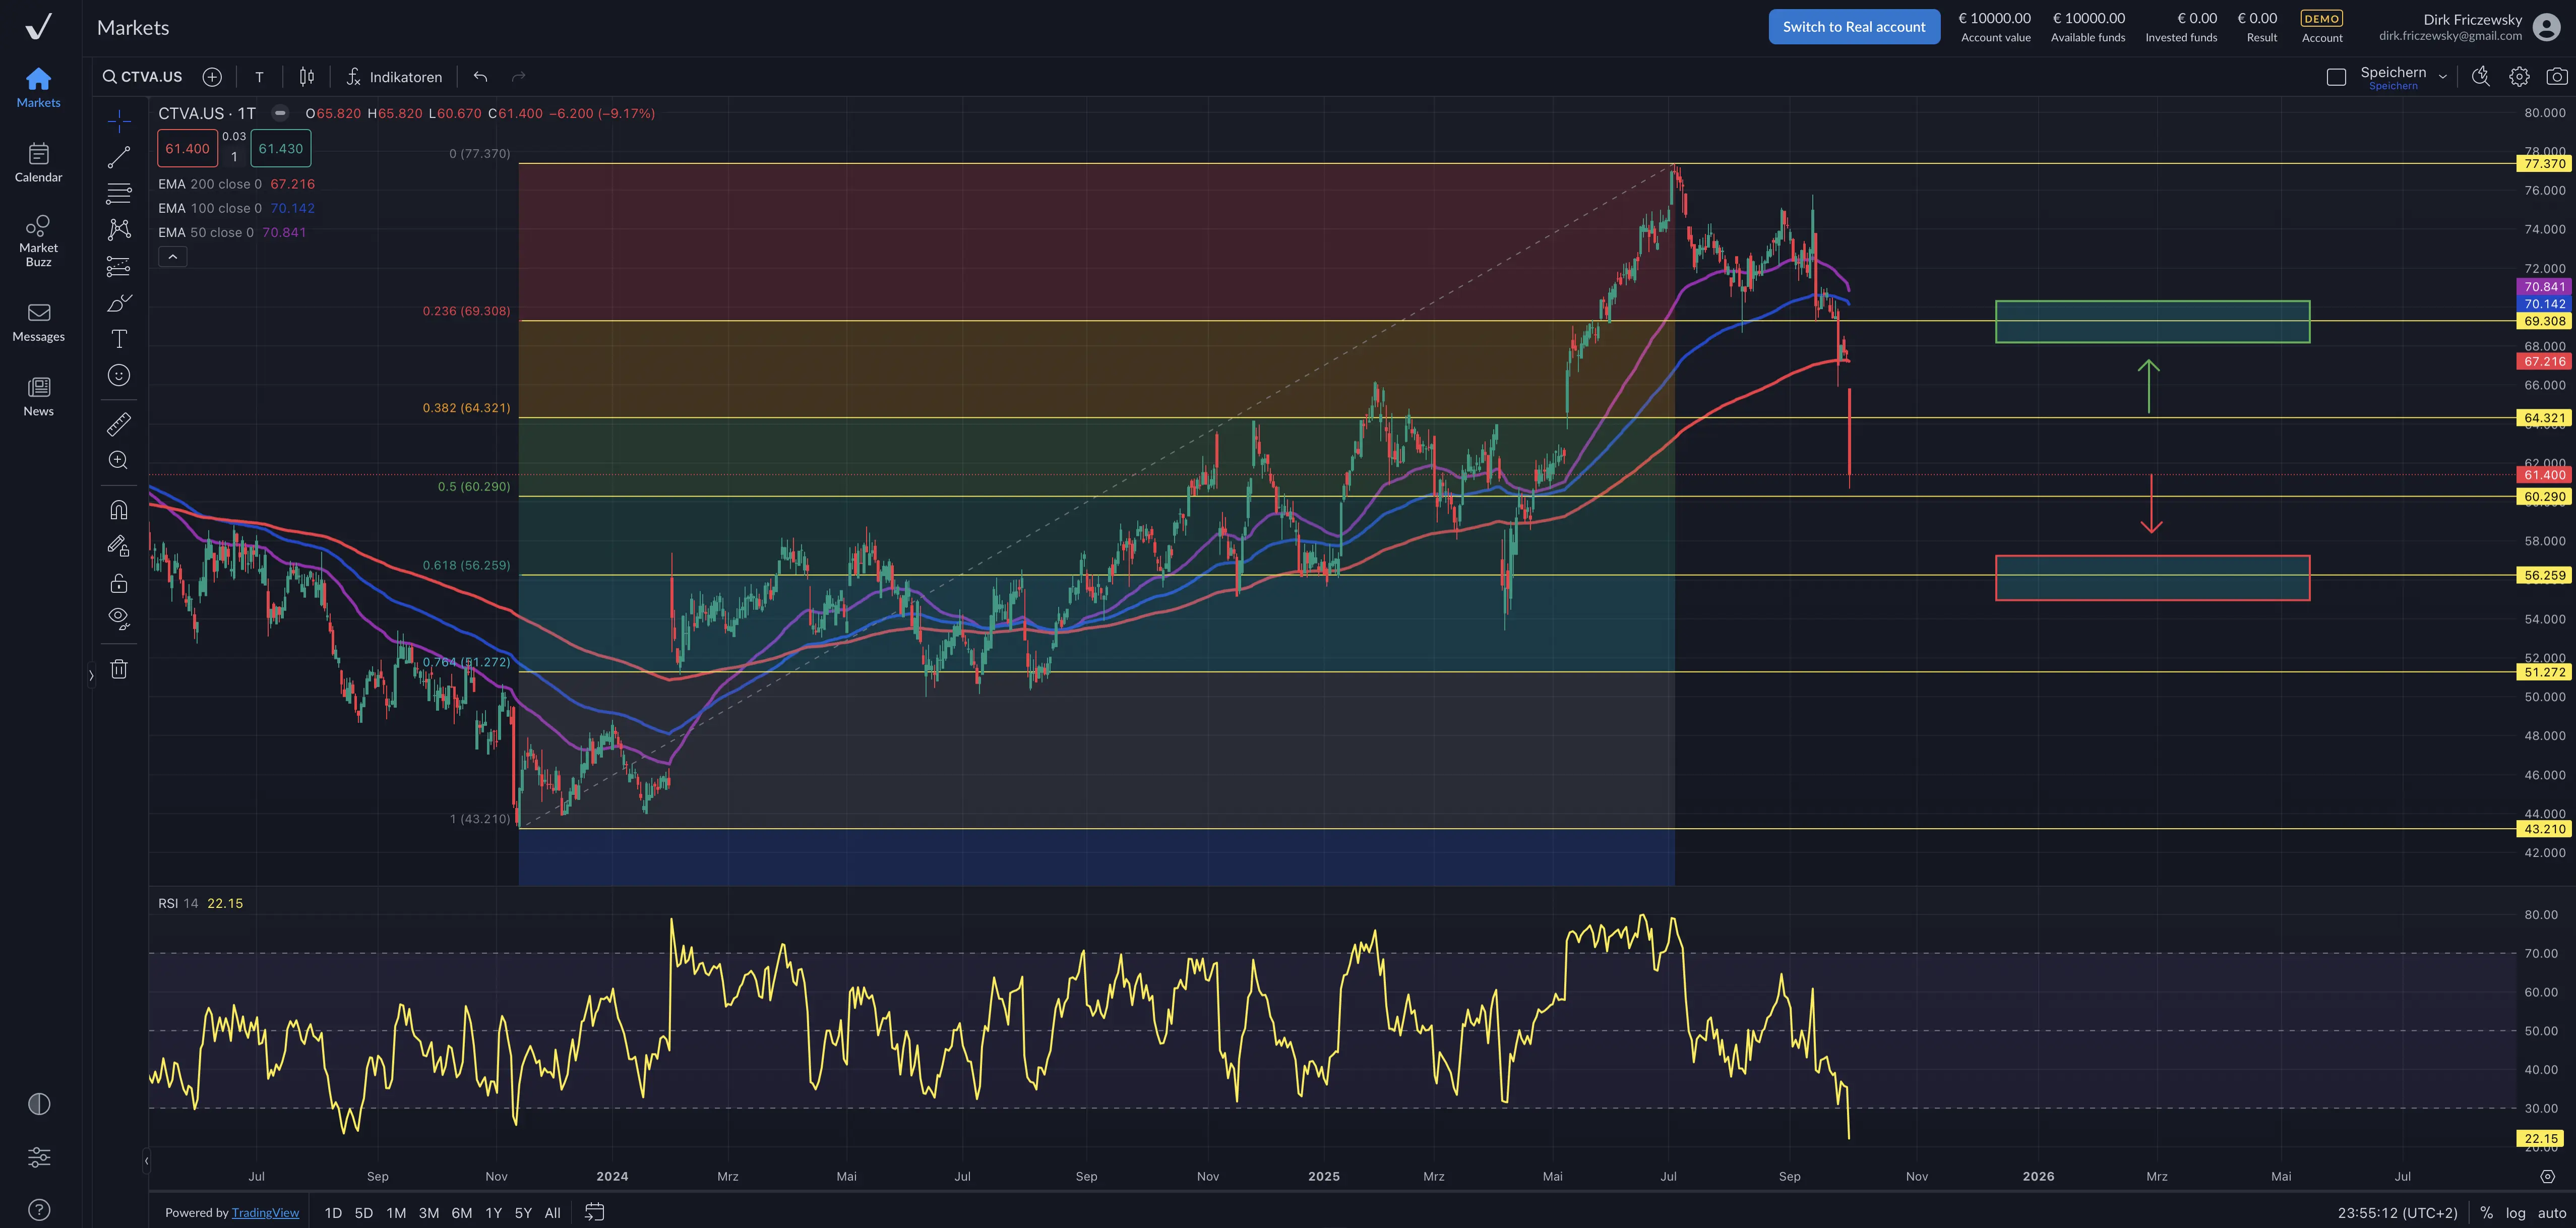Toggle log scale on price axis
This screenshot has width=2576, height=1228.
2515,1212
